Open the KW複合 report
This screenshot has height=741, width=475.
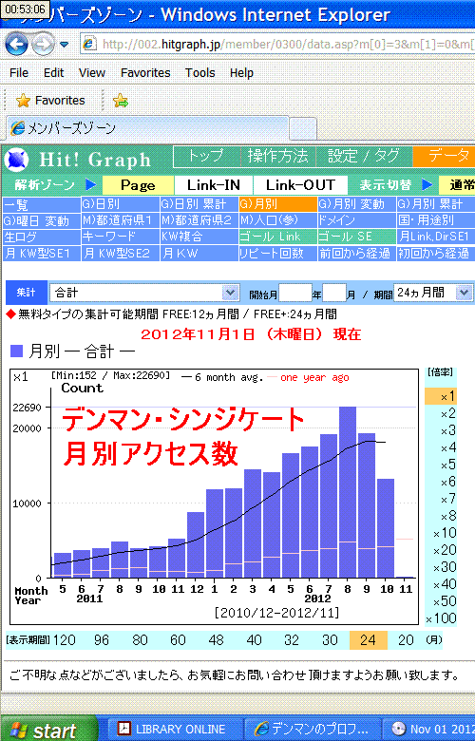(199, 237)
